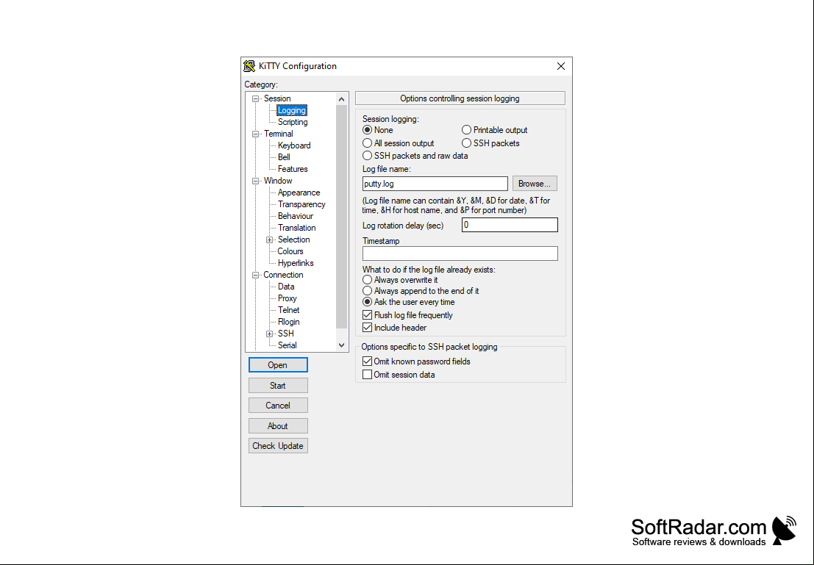The width and height of the screenshot is (814, 565).
Task: Open Appearance settings
Action: (299, 192)
